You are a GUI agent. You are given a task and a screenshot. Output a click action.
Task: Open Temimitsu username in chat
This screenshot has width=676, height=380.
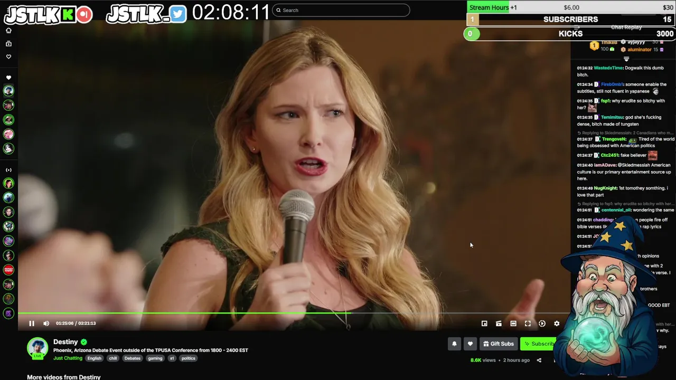[x=613, y=117]
